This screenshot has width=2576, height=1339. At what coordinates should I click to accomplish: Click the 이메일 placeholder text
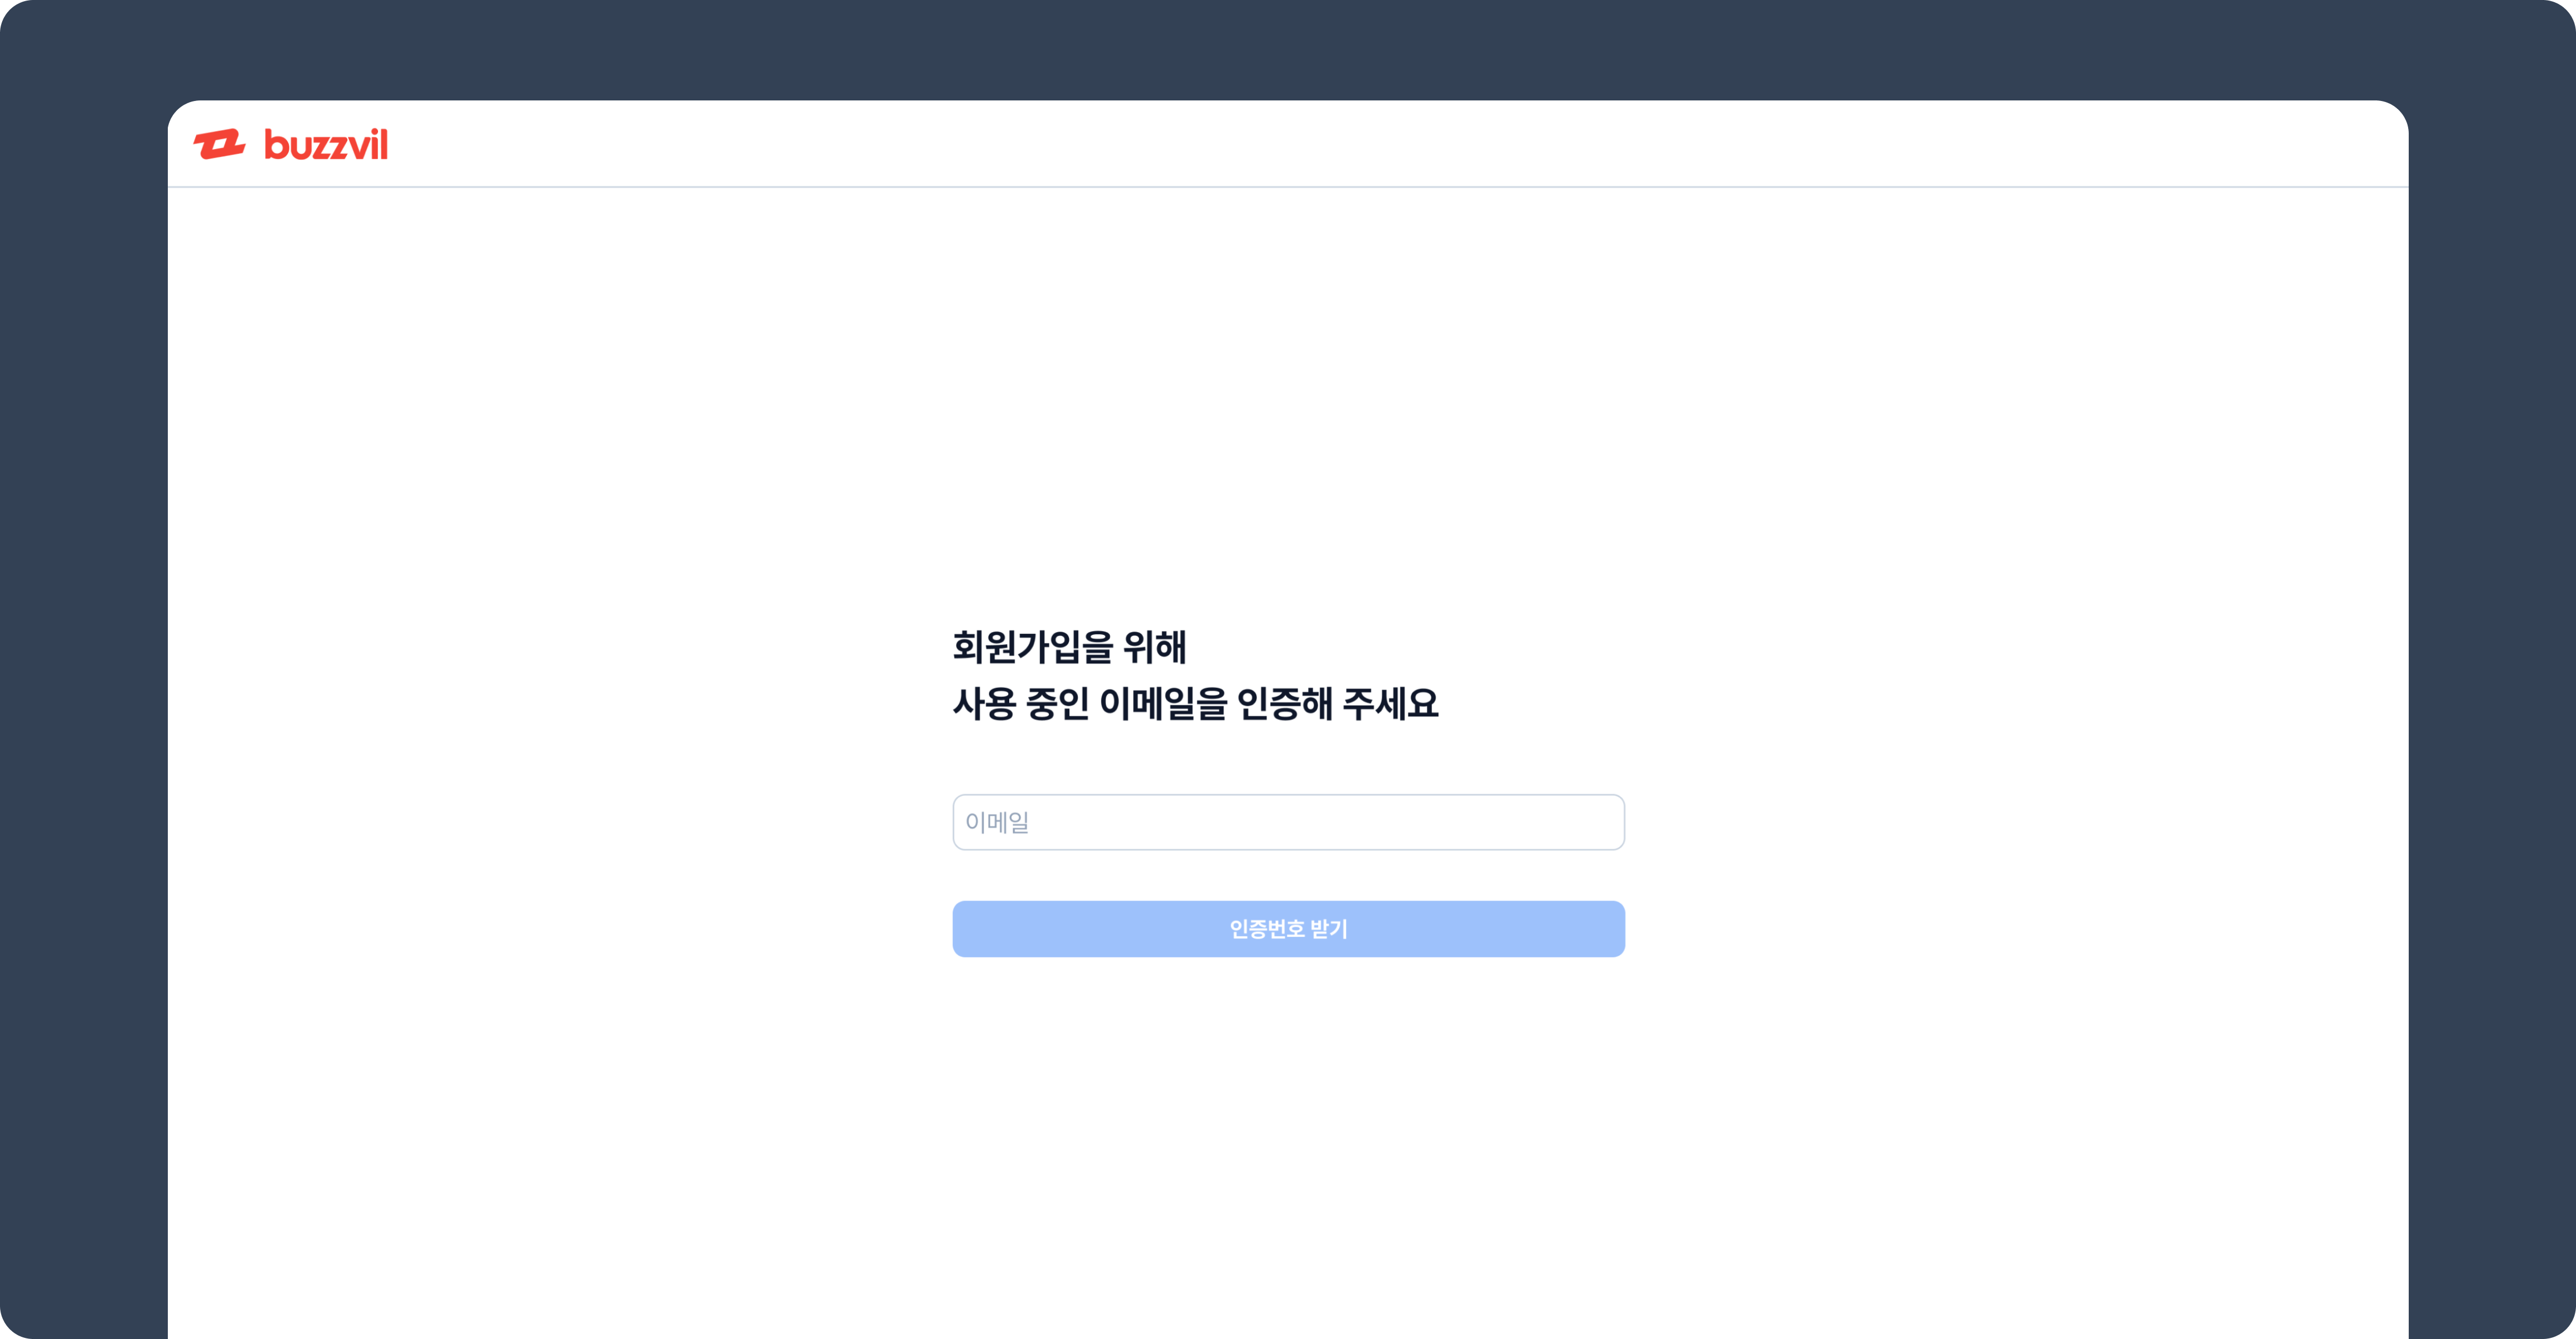997,822
